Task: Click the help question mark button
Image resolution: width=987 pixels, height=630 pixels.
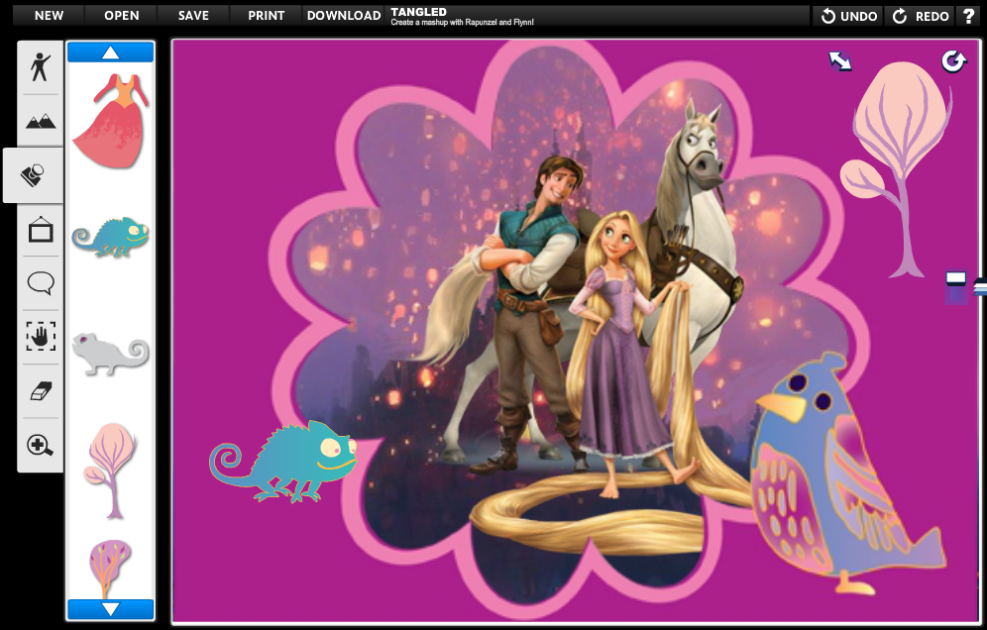Action: coord(968,16)
